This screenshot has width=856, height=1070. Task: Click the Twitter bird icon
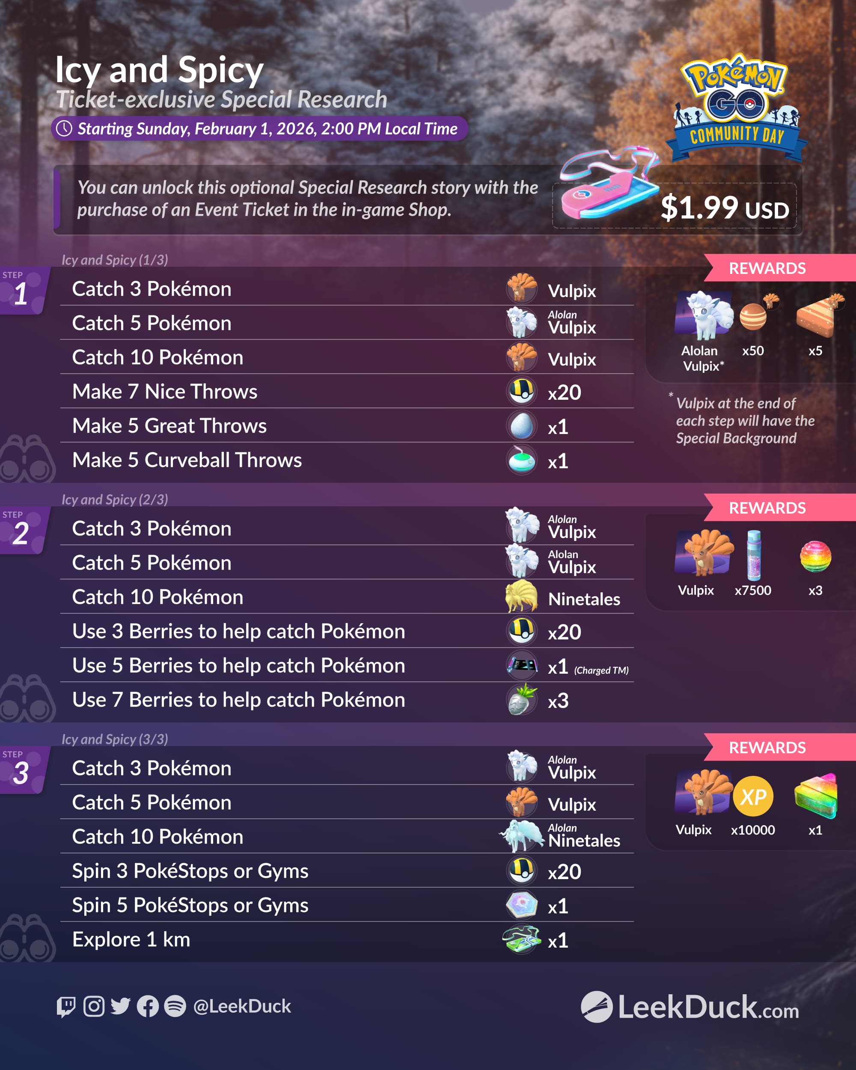[121, 1005]
